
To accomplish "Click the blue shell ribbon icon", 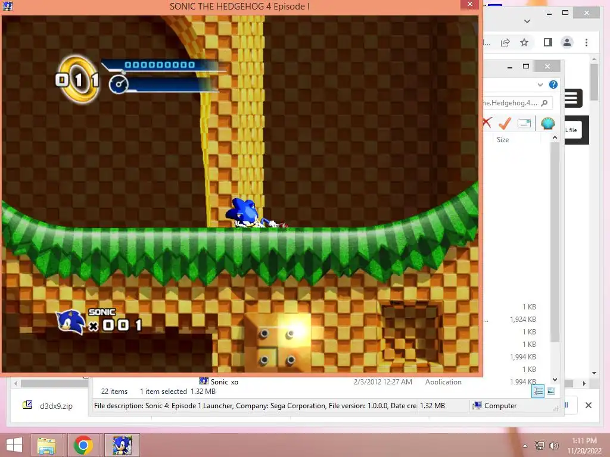I will click(x=548, y=123).
